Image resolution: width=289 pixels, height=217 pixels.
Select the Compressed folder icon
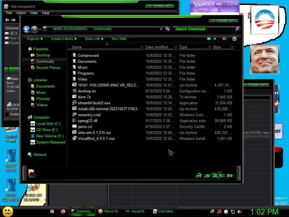(74, 55)
